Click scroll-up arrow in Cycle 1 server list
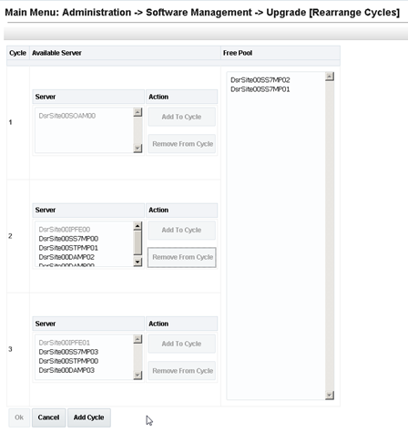The width and height of the screenshot is (408, 443). point(138,112)
